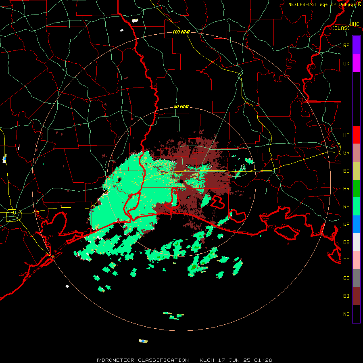Click the NEXLAB-College of DuPage credit text
363x363 pixels.
323,4
